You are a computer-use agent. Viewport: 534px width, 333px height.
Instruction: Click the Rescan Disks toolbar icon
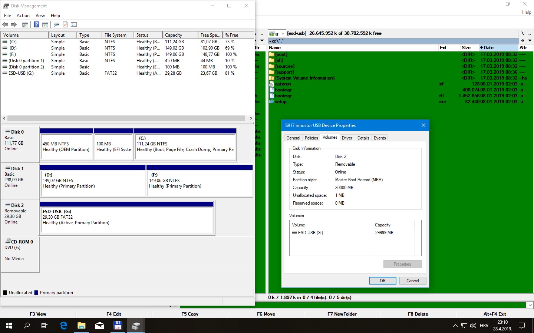(x=56, y=25)
